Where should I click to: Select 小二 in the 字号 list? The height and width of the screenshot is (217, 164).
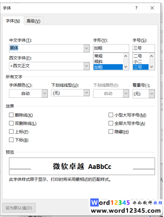click(x=141, y=61)
